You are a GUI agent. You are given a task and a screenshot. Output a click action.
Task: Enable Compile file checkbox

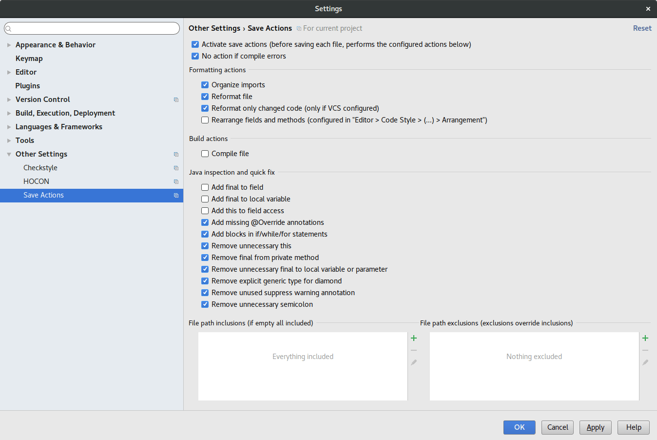205,154
